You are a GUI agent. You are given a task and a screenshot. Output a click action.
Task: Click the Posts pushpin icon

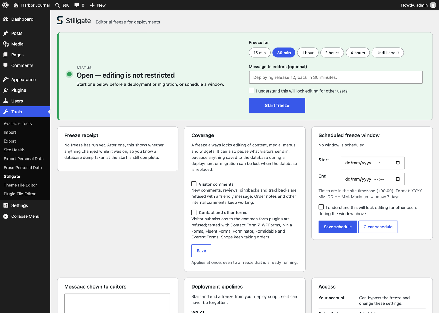tap(6, 33)
